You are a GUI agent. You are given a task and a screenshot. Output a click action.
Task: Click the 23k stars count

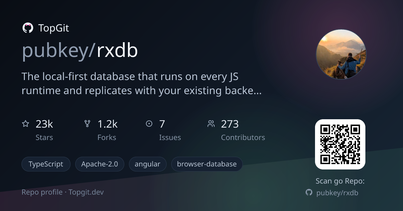point(44,124)
